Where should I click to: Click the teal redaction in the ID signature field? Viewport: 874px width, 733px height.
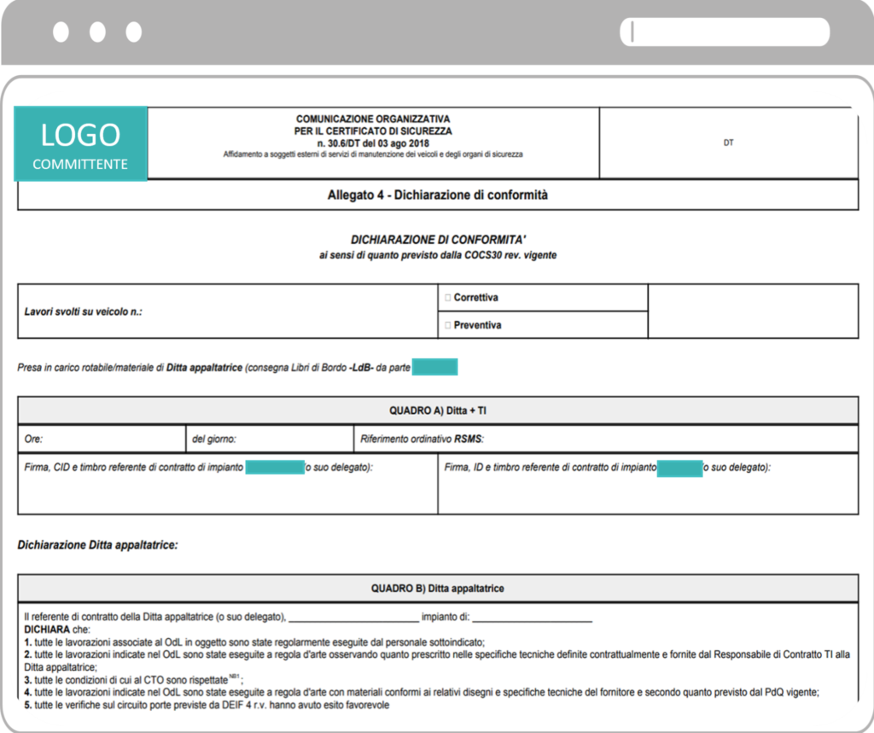click(x=679, y=468)
